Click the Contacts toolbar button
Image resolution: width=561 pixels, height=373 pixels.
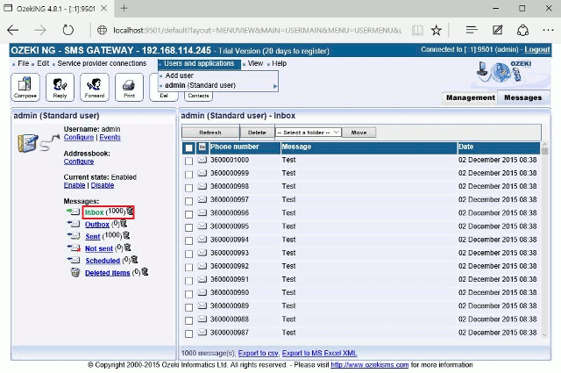pos(199,96)
